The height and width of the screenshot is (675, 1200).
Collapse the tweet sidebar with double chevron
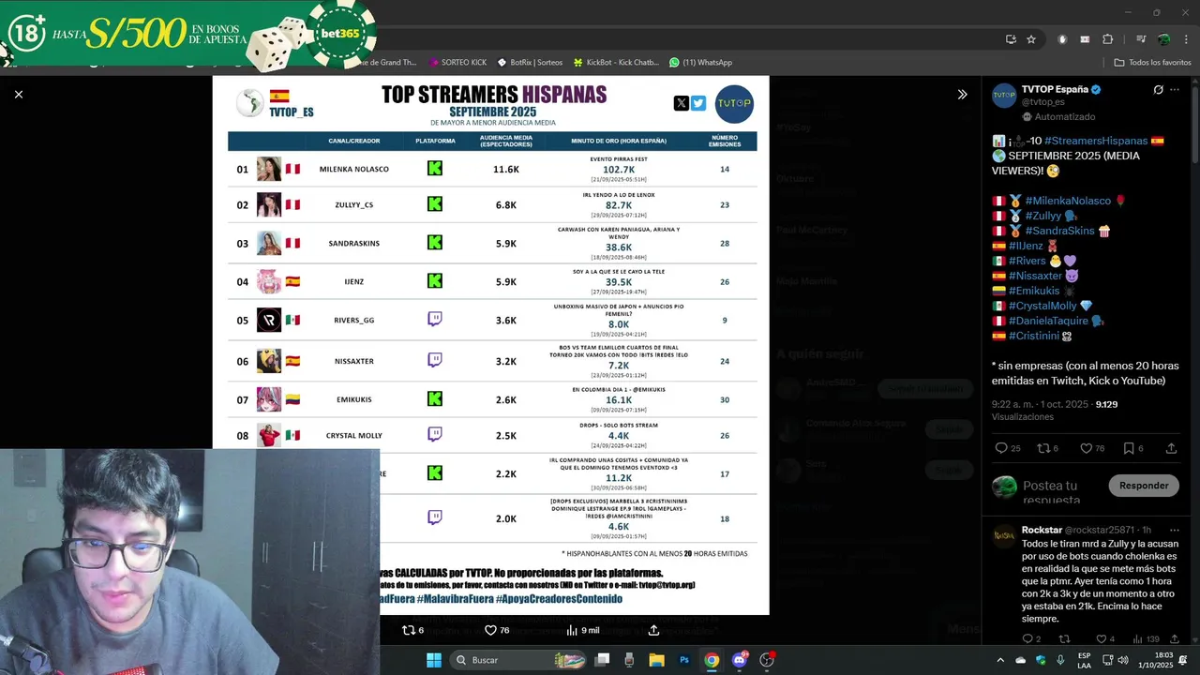962,94
